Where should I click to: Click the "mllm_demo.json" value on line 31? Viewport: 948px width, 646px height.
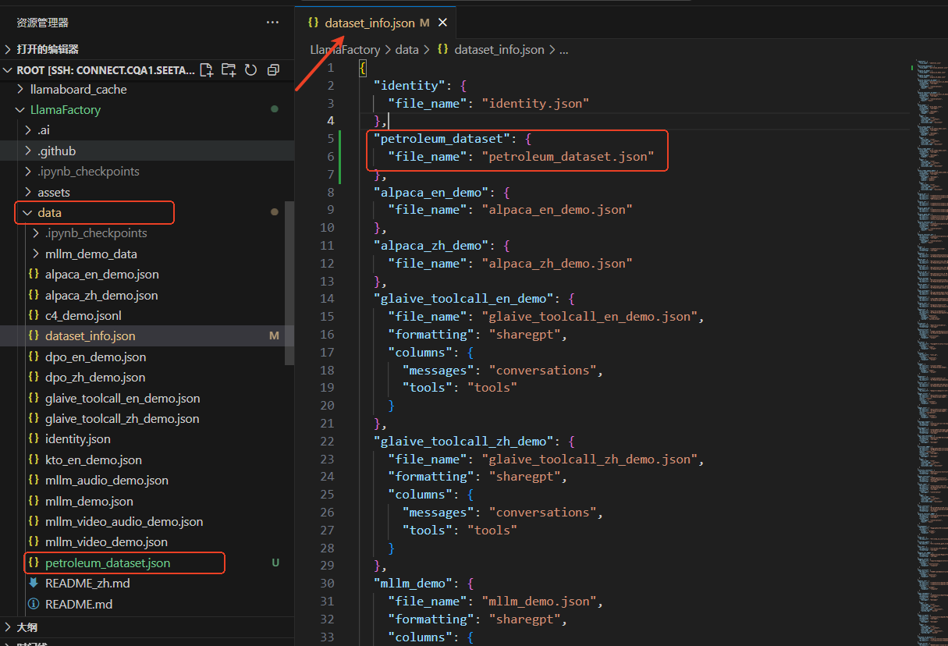539,602
